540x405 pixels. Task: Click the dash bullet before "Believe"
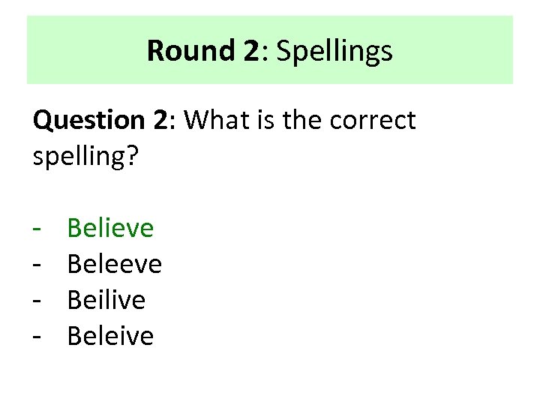coord(37,228)
